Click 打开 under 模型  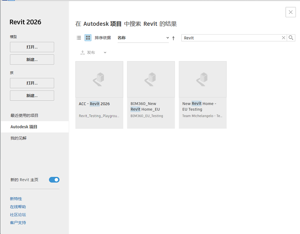tap(32, 47)
